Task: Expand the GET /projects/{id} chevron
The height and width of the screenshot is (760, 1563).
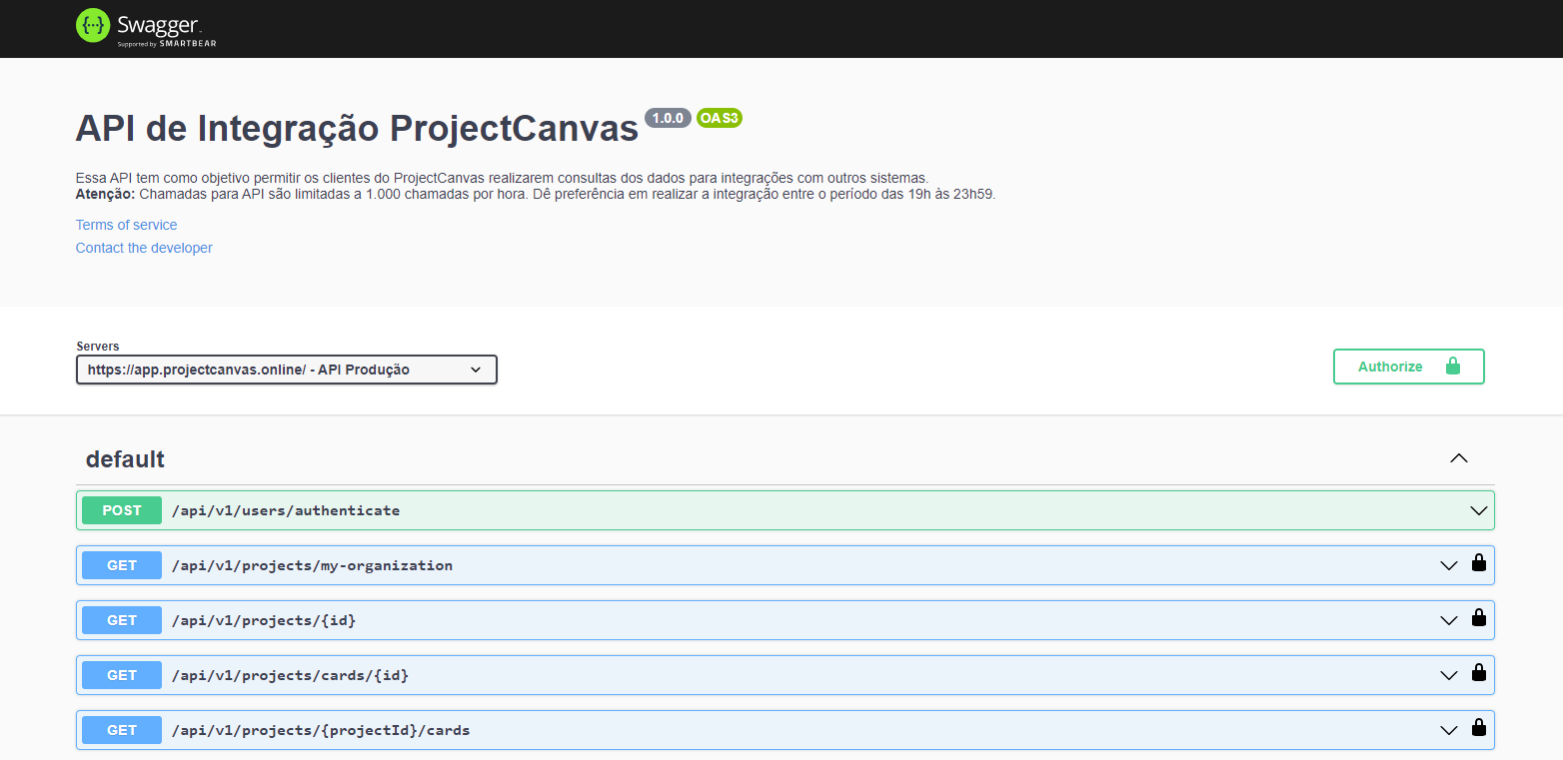Action: (x=1449, y=620)
